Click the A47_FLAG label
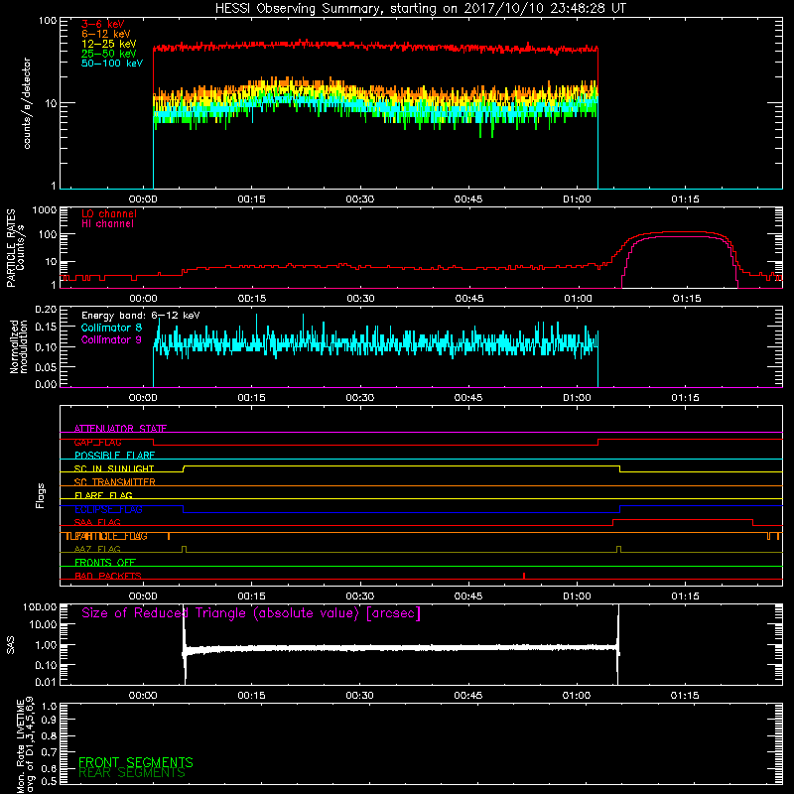The height and width of the screenshot is (794, 794). (97, 549)
